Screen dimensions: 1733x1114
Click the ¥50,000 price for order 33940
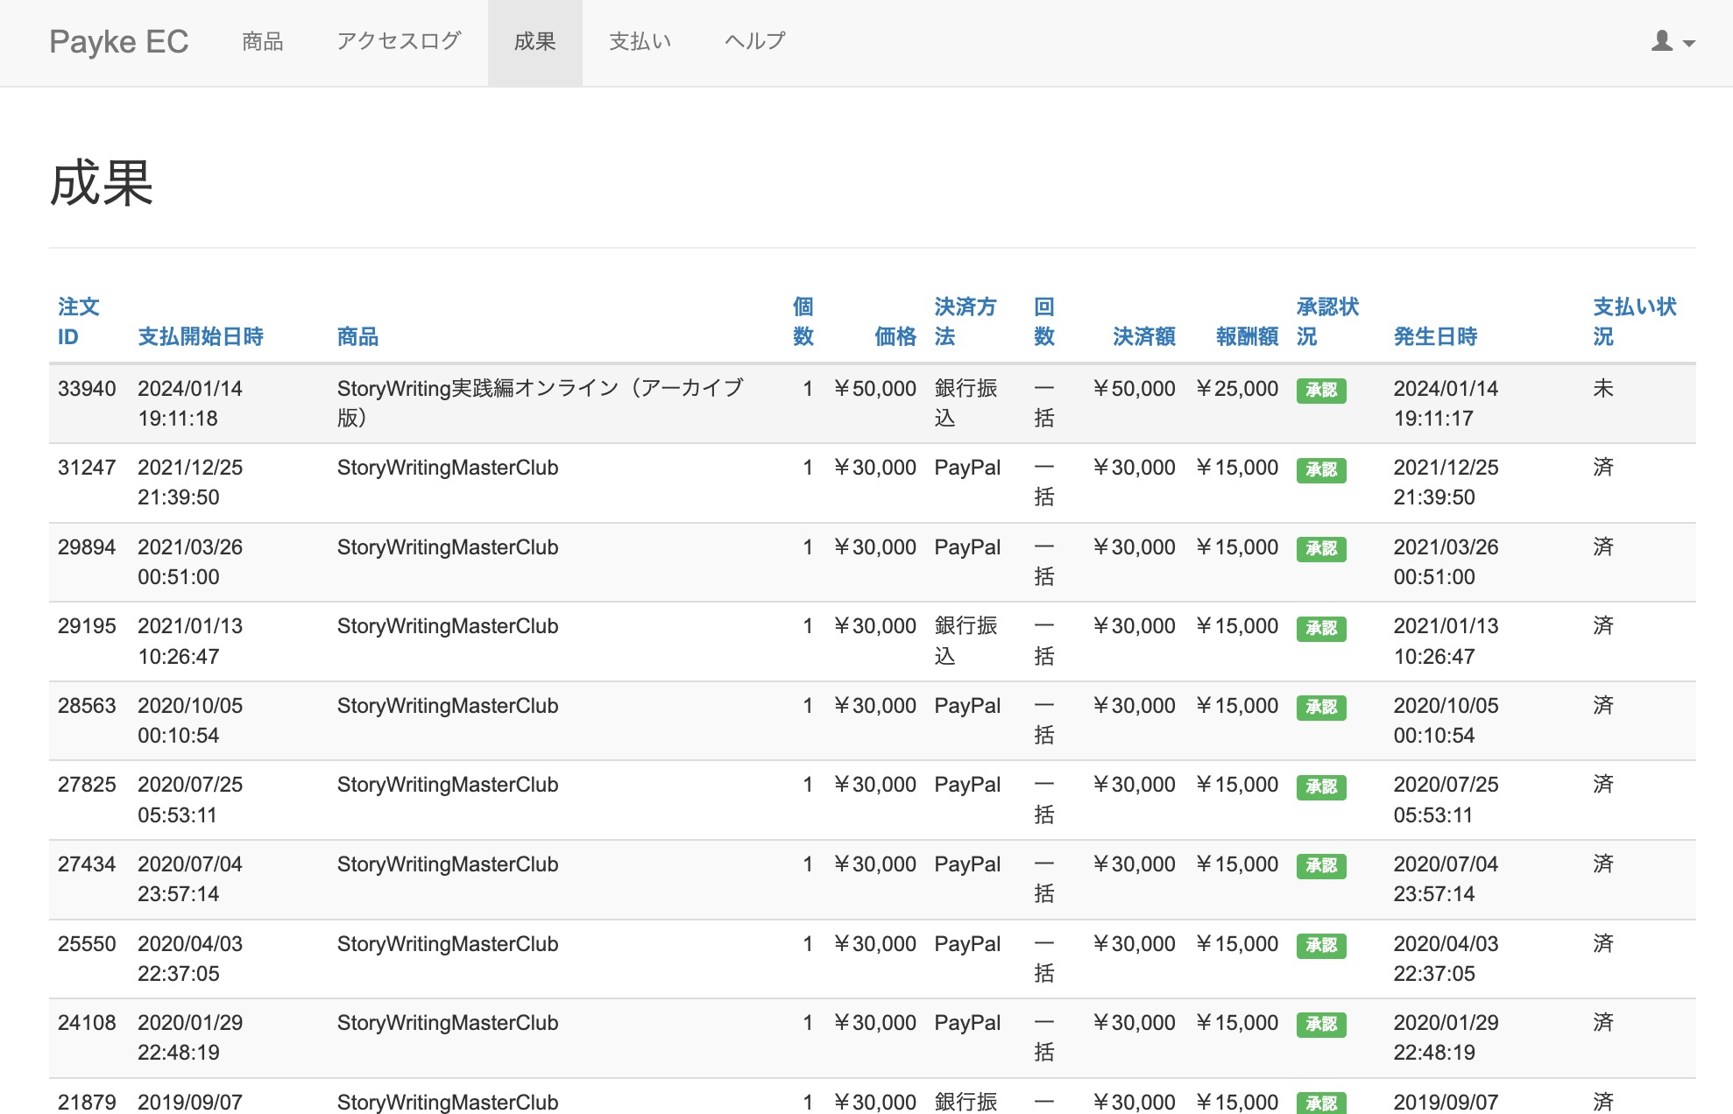874,388
